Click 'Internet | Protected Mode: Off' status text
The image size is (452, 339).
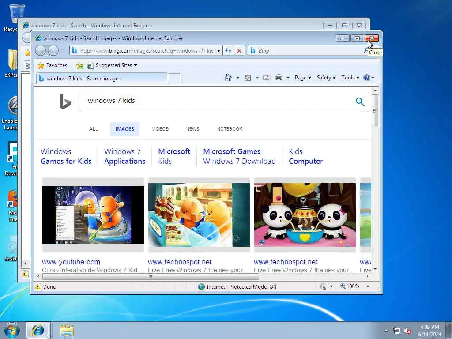point(241,287)
